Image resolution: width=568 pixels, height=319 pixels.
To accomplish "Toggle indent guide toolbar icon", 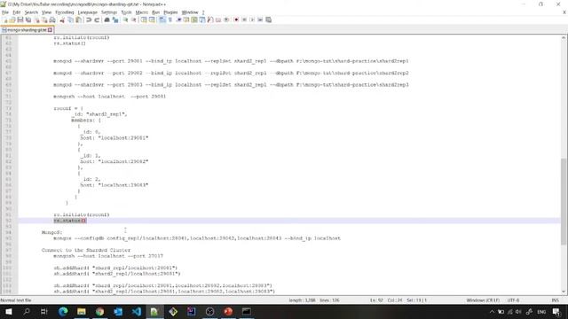I will click(x=178, y=19).
